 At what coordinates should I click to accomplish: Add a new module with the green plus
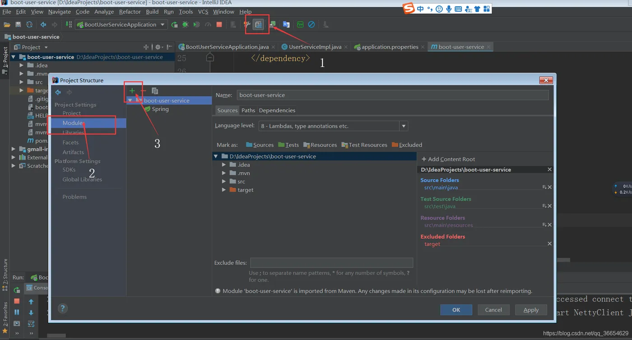click(132, 91)
